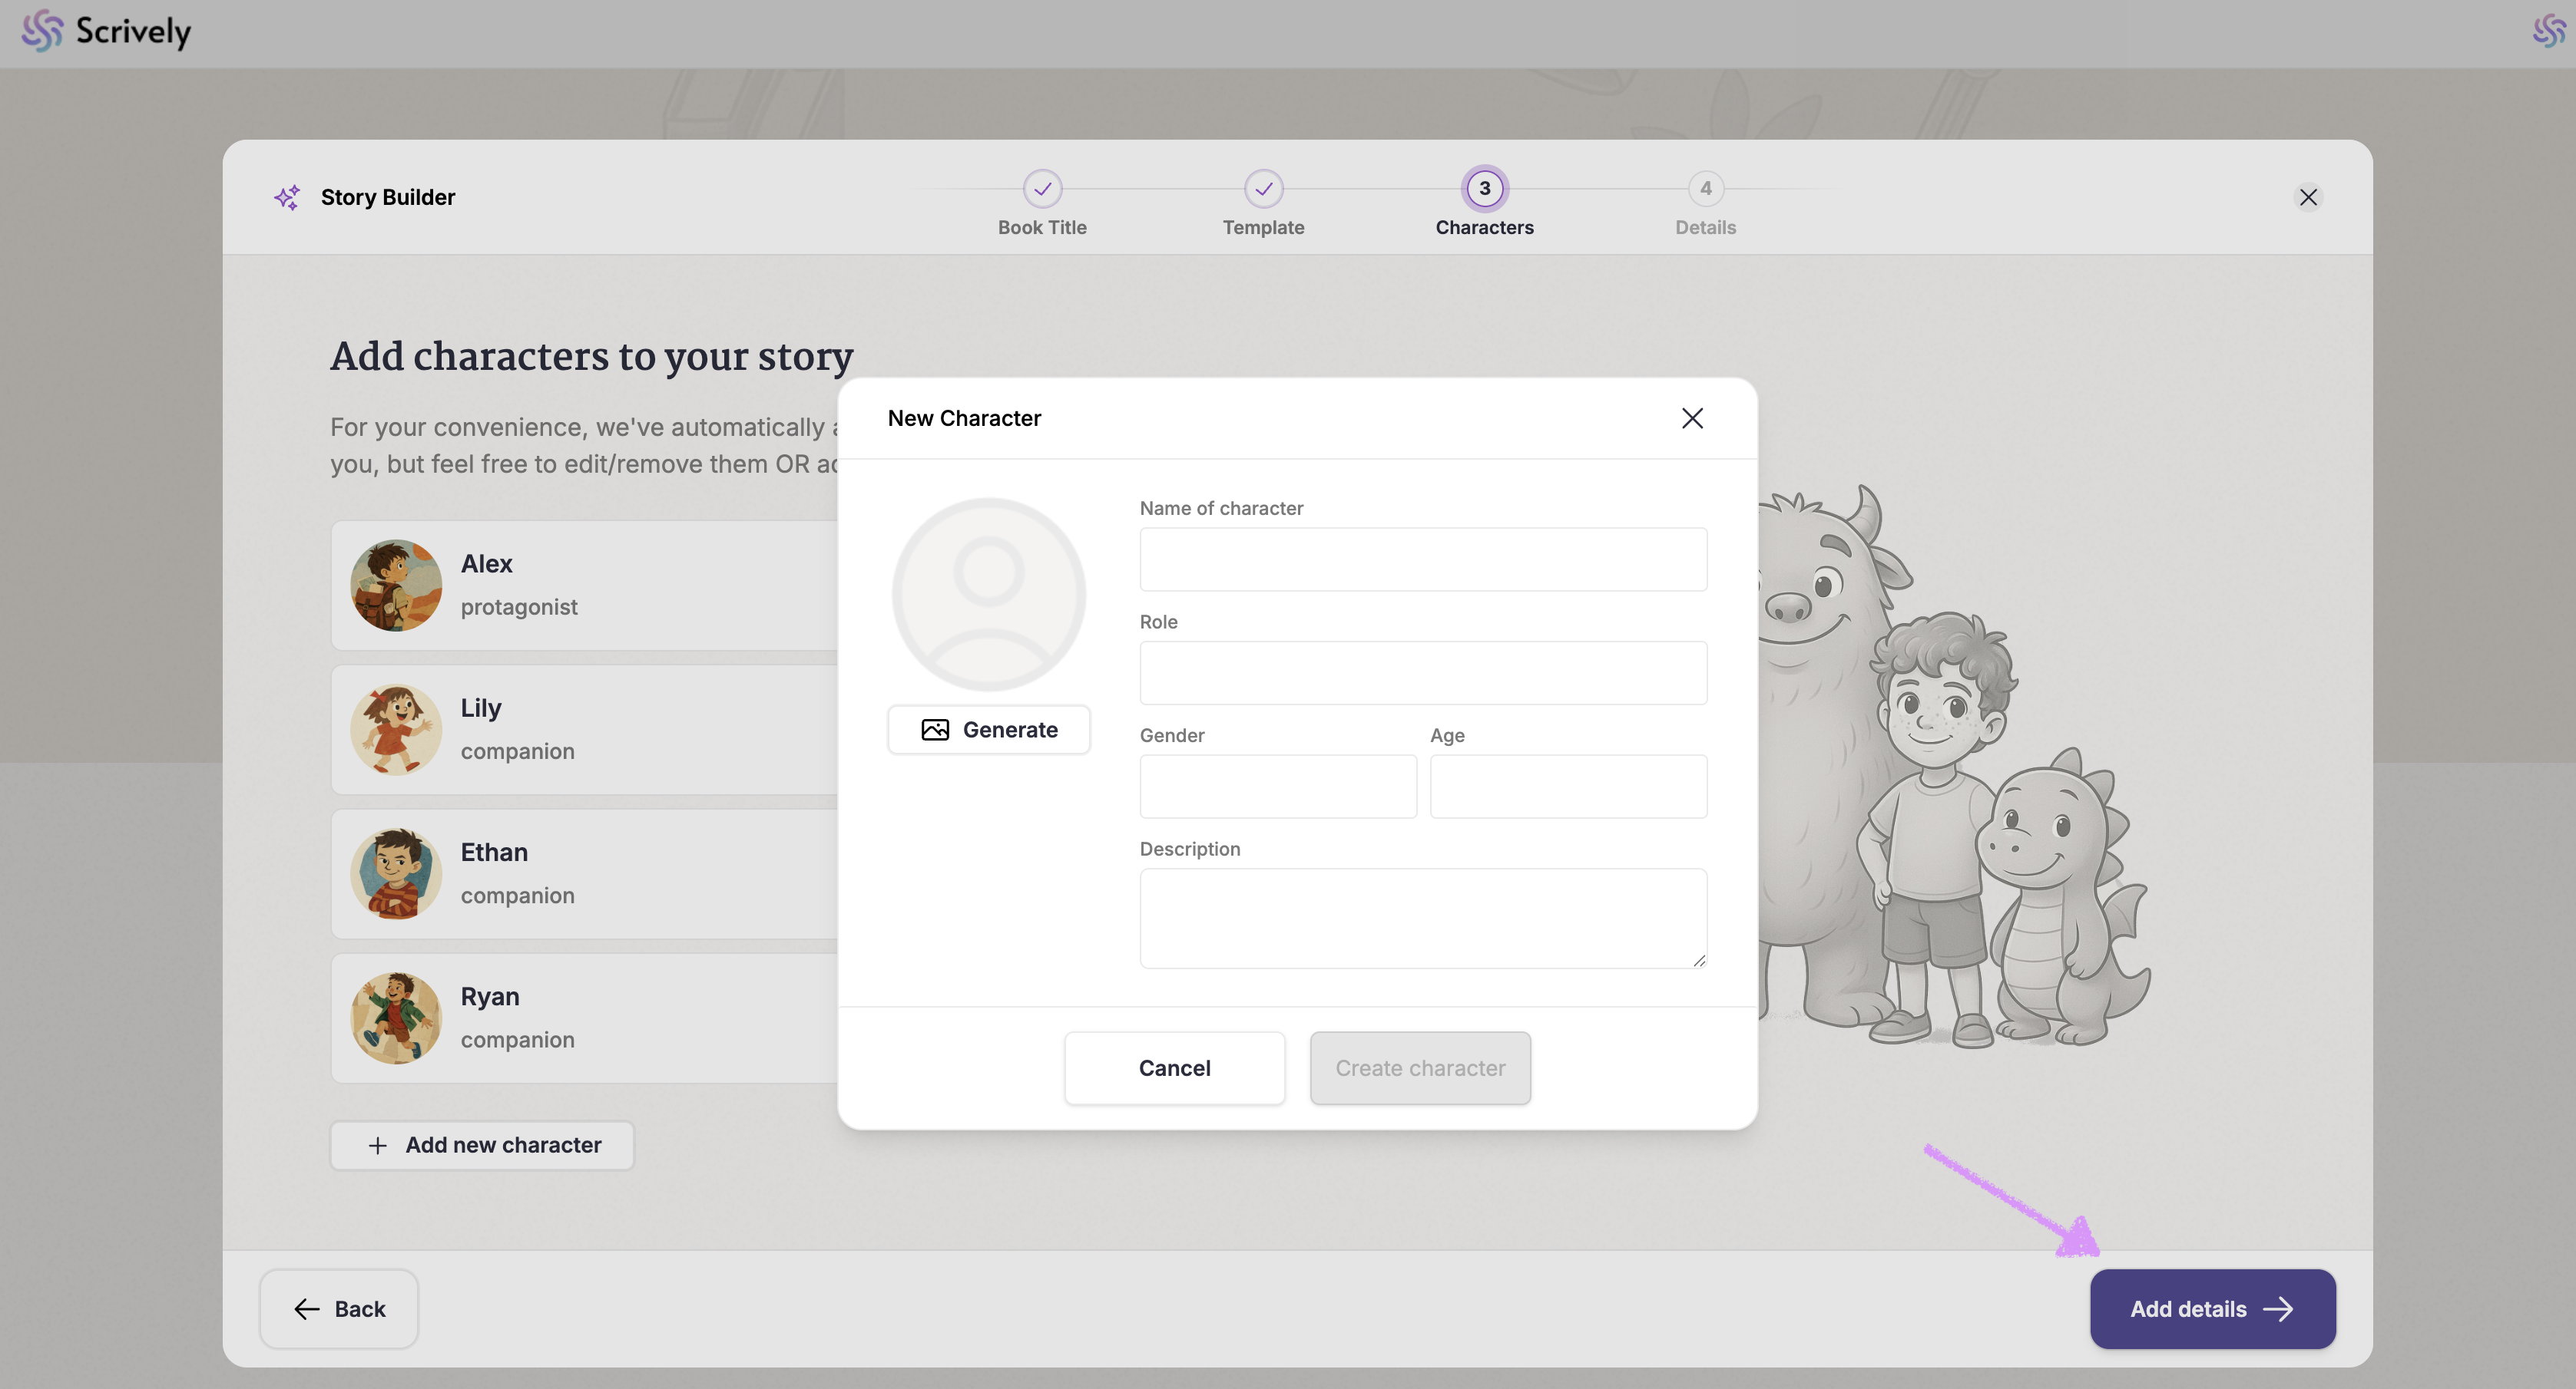This screenshot has width=2576, height=1389.
Task: Go to Book Title step
Action: (1042, 189)
